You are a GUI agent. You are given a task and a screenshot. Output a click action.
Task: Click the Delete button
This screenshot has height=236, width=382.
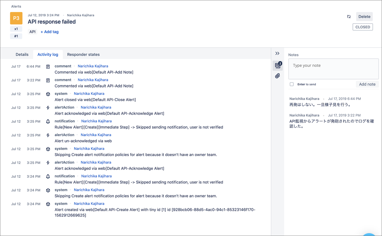[364, 17]
